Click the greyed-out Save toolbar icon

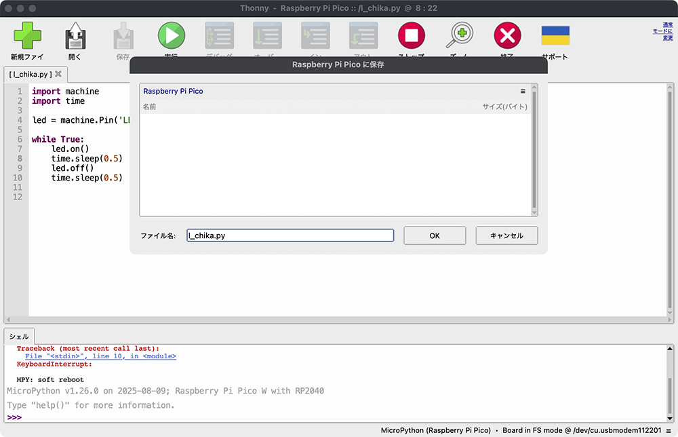pyautogui.click(x=123, y=35)
